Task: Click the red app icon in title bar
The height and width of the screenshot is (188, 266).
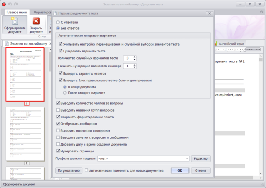Action: point(4,5)
